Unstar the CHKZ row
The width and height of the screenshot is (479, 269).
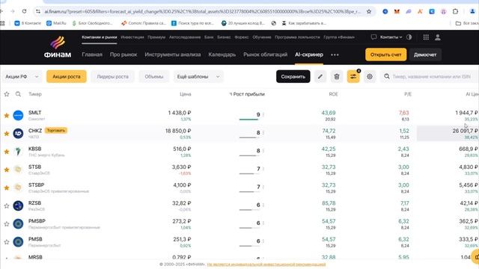(x=7, y=133)
